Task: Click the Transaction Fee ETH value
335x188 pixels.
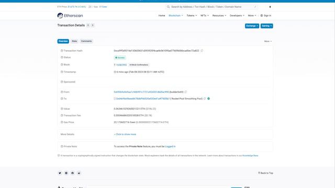Action: [x=129, y=115]
